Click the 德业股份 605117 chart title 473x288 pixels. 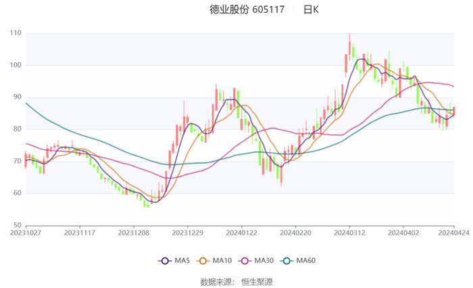point(247,10)
